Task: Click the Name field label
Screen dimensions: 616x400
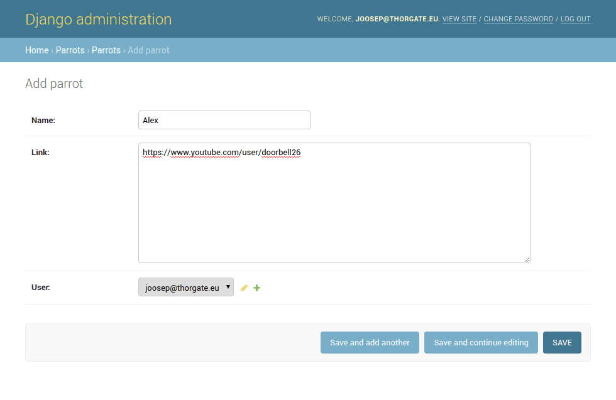Action: 43,120
